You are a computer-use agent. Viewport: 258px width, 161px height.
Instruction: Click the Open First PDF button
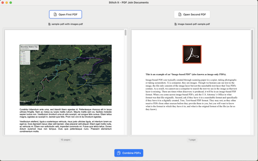(66, 14)
